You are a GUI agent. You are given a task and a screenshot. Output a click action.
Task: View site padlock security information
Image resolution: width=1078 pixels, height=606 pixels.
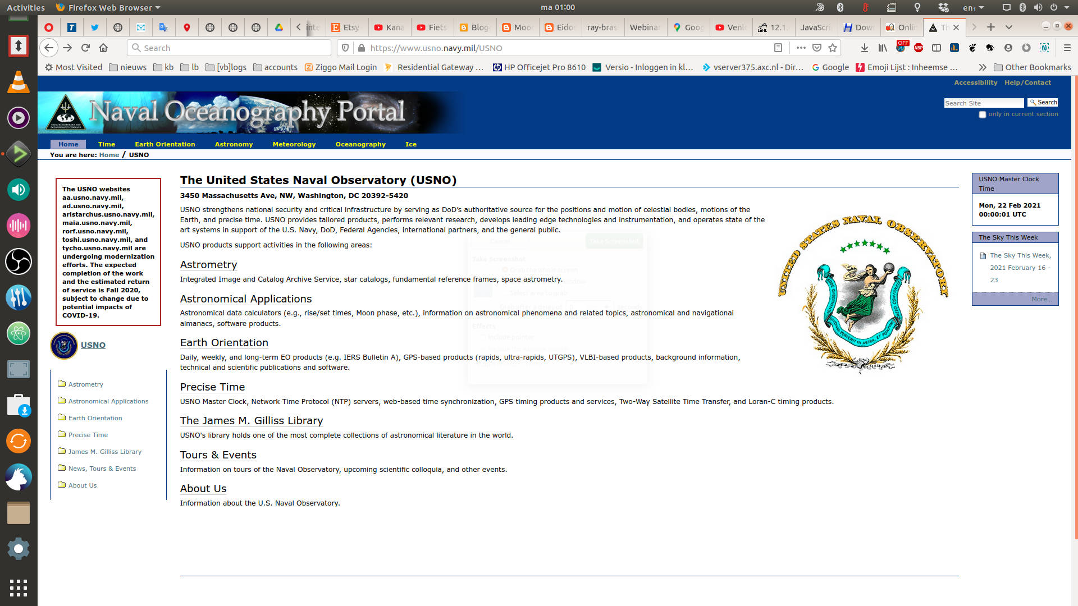pos(362,48)
